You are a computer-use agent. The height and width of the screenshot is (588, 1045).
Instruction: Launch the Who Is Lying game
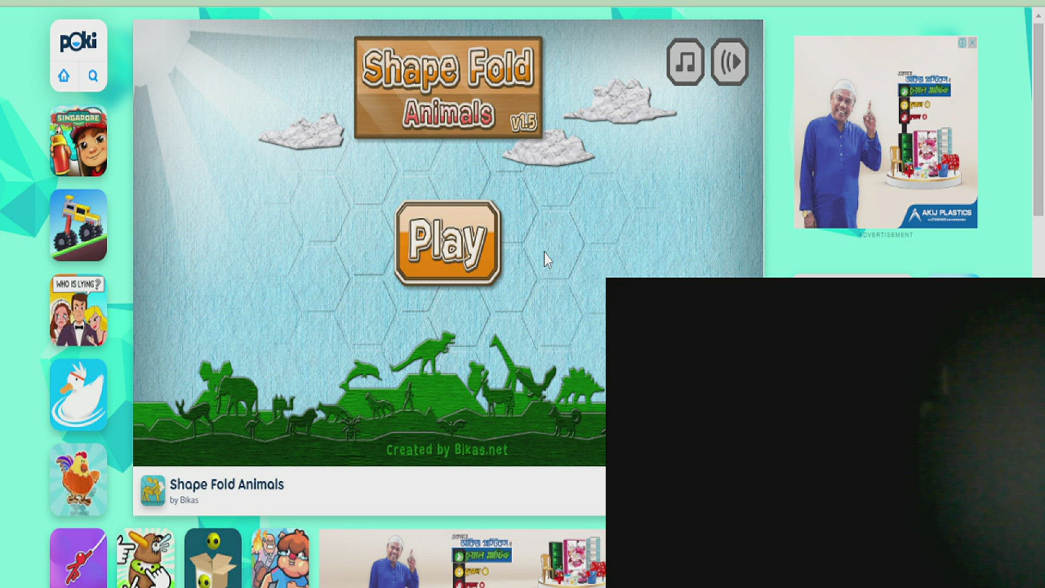(x=78, y=310)
